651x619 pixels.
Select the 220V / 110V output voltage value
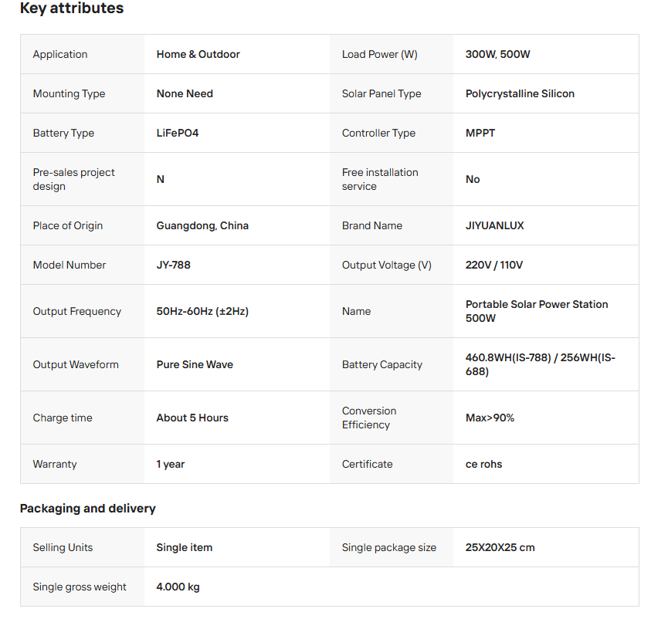tap(493, 265)
